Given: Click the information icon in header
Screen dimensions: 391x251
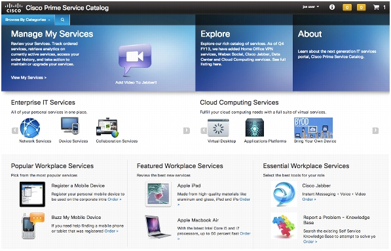Looking at the screenshot, I should (x=332, y=7).
